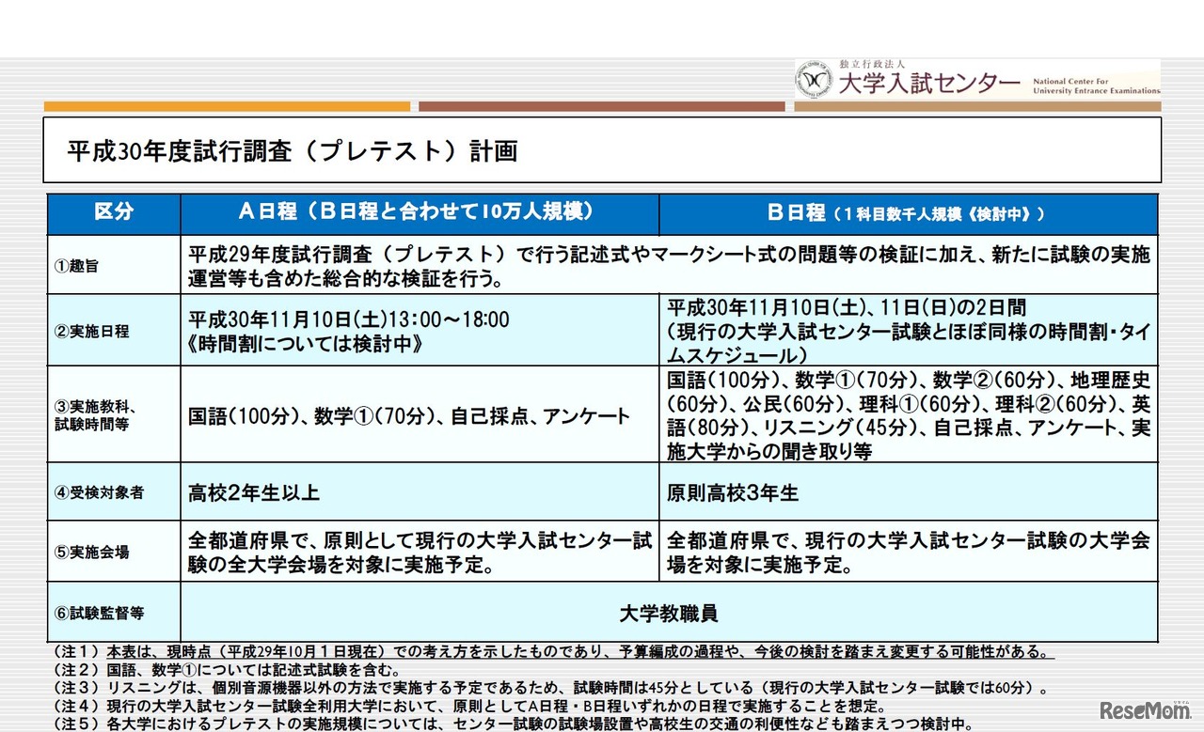Select the ⑤実施会場 row label
The height and width of the screenshot is (732, 1204).
pyautogui.click(x=91, y=552)
